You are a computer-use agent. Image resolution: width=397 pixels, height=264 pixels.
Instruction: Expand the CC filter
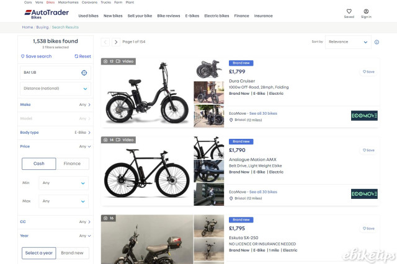[55, 222]
